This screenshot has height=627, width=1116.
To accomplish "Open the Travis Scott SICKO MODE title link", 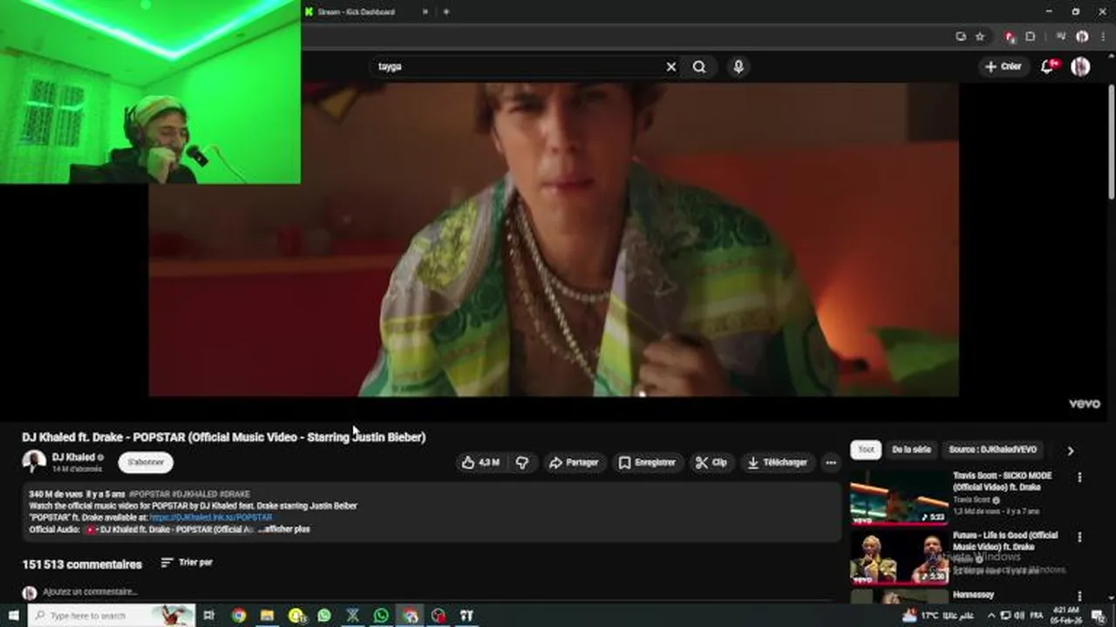I will [x=1002, y=482].
